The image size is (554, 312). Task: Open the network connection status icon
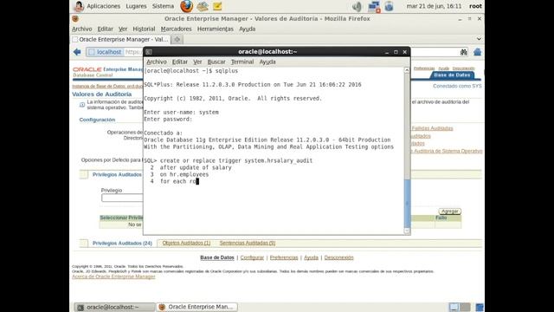click(x=373, y=6)
